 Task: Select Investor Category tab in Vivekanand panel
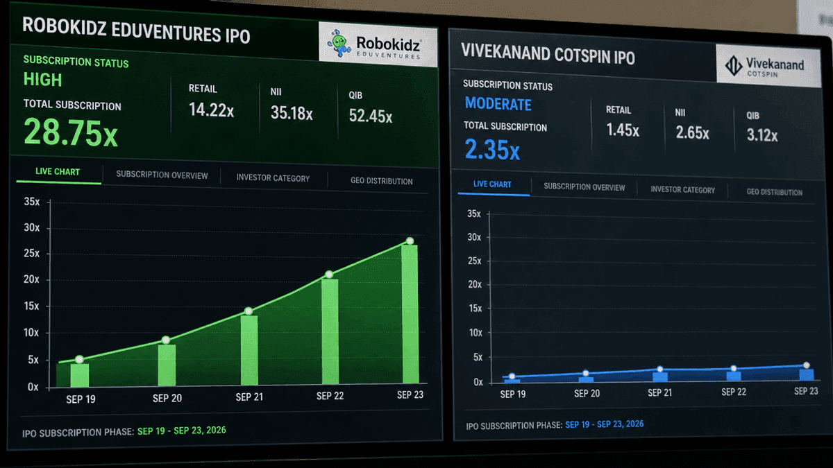[682, 189]
